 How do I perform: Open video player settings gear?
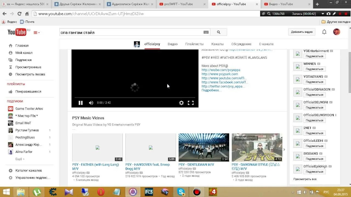[181, 103]
